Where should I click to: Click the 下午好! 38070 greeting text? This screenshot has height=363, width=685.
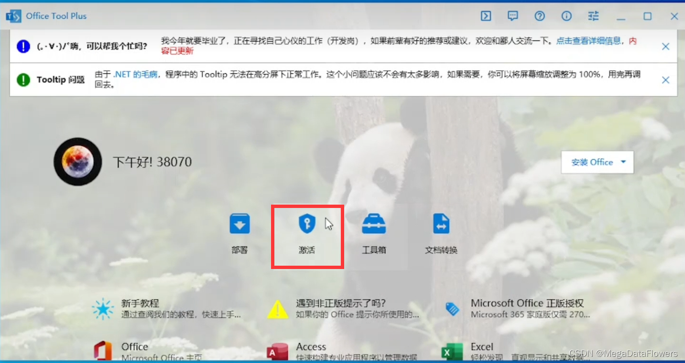coord(152,162)
